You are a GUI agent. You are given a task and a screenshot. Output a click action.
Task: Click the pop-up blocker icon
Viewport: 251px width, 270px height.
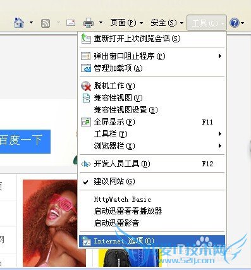click(x=86, y=56)
